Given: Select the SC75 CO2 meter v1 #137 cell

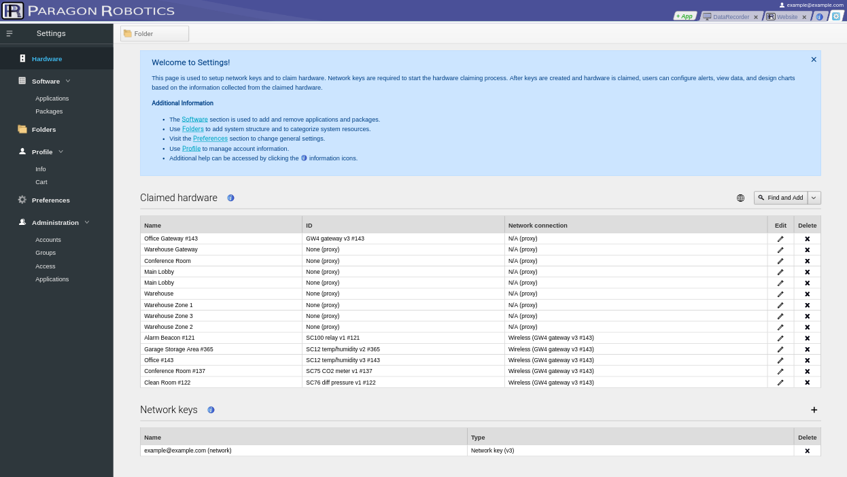Looking at the screenshot, I should (x=403, y=371).
